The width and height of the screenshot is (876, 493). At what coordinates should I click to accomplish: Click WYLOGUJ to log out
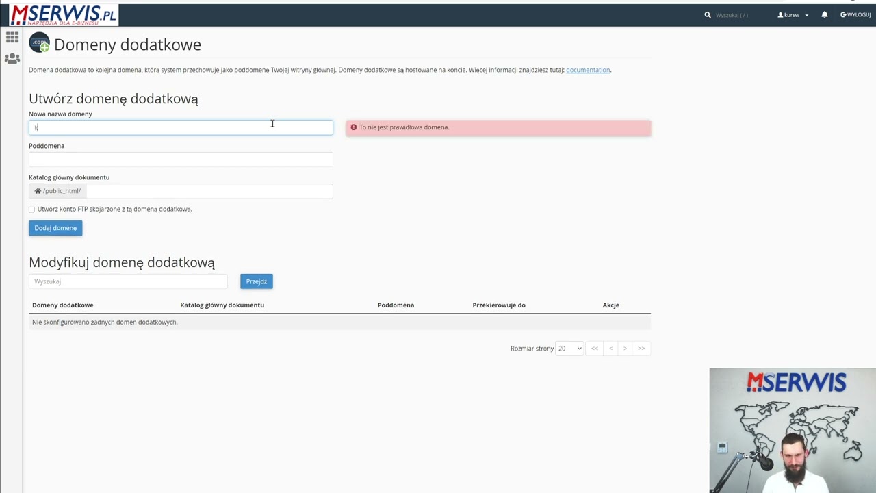point(855,15)
